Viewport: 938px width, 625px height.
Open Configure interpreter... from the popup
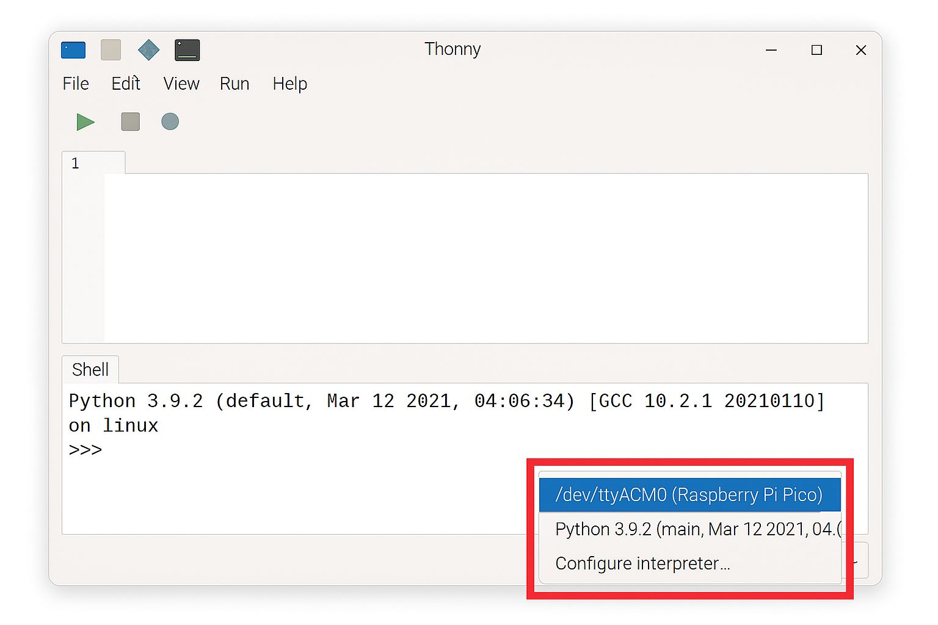tap(690, 563)
